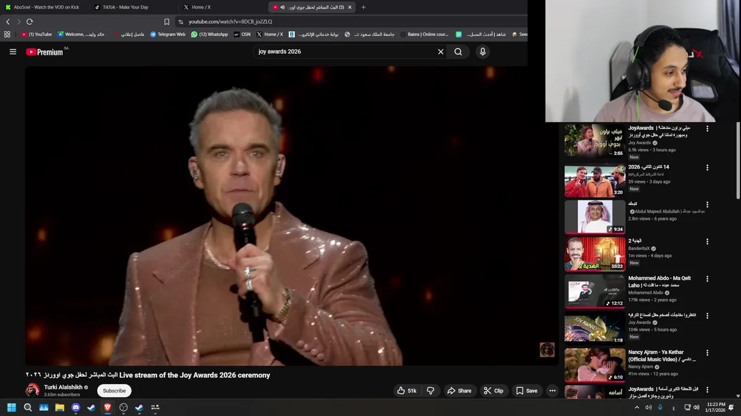Close the active YouTube tab
The height and width of the screenshot is (416, 741).
pyautogui.click(x=350, y=7)
